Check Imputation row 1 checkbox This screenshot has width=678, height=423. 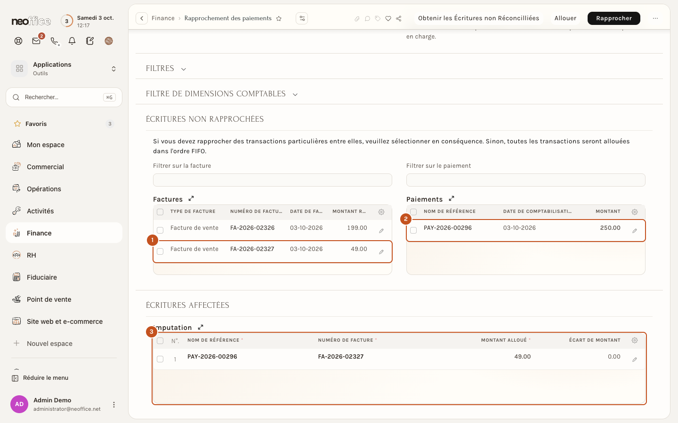pyautogui.click(x=160, y=359)
